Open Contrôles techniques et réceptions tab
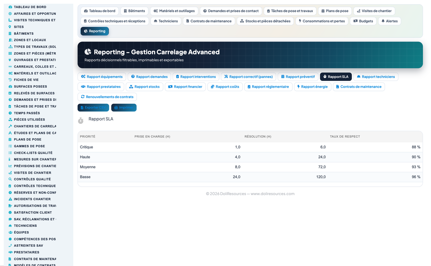Screen dimensions: 431x266 coord(114,21)
